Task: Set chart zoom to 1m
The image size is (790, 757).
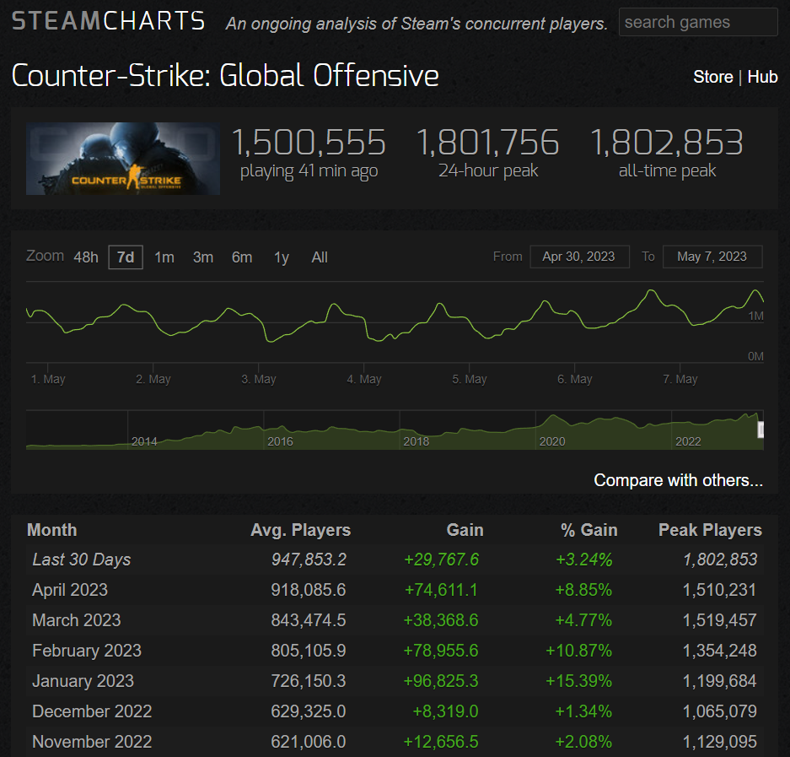Action: pos(164,257)
